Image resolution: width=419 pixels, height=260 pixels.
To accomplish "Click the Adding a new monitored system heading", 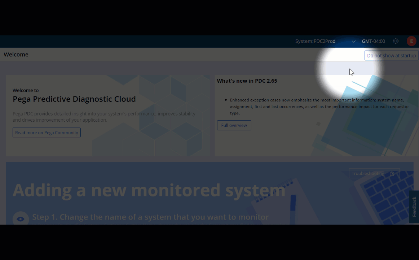I will click(149, 190).
